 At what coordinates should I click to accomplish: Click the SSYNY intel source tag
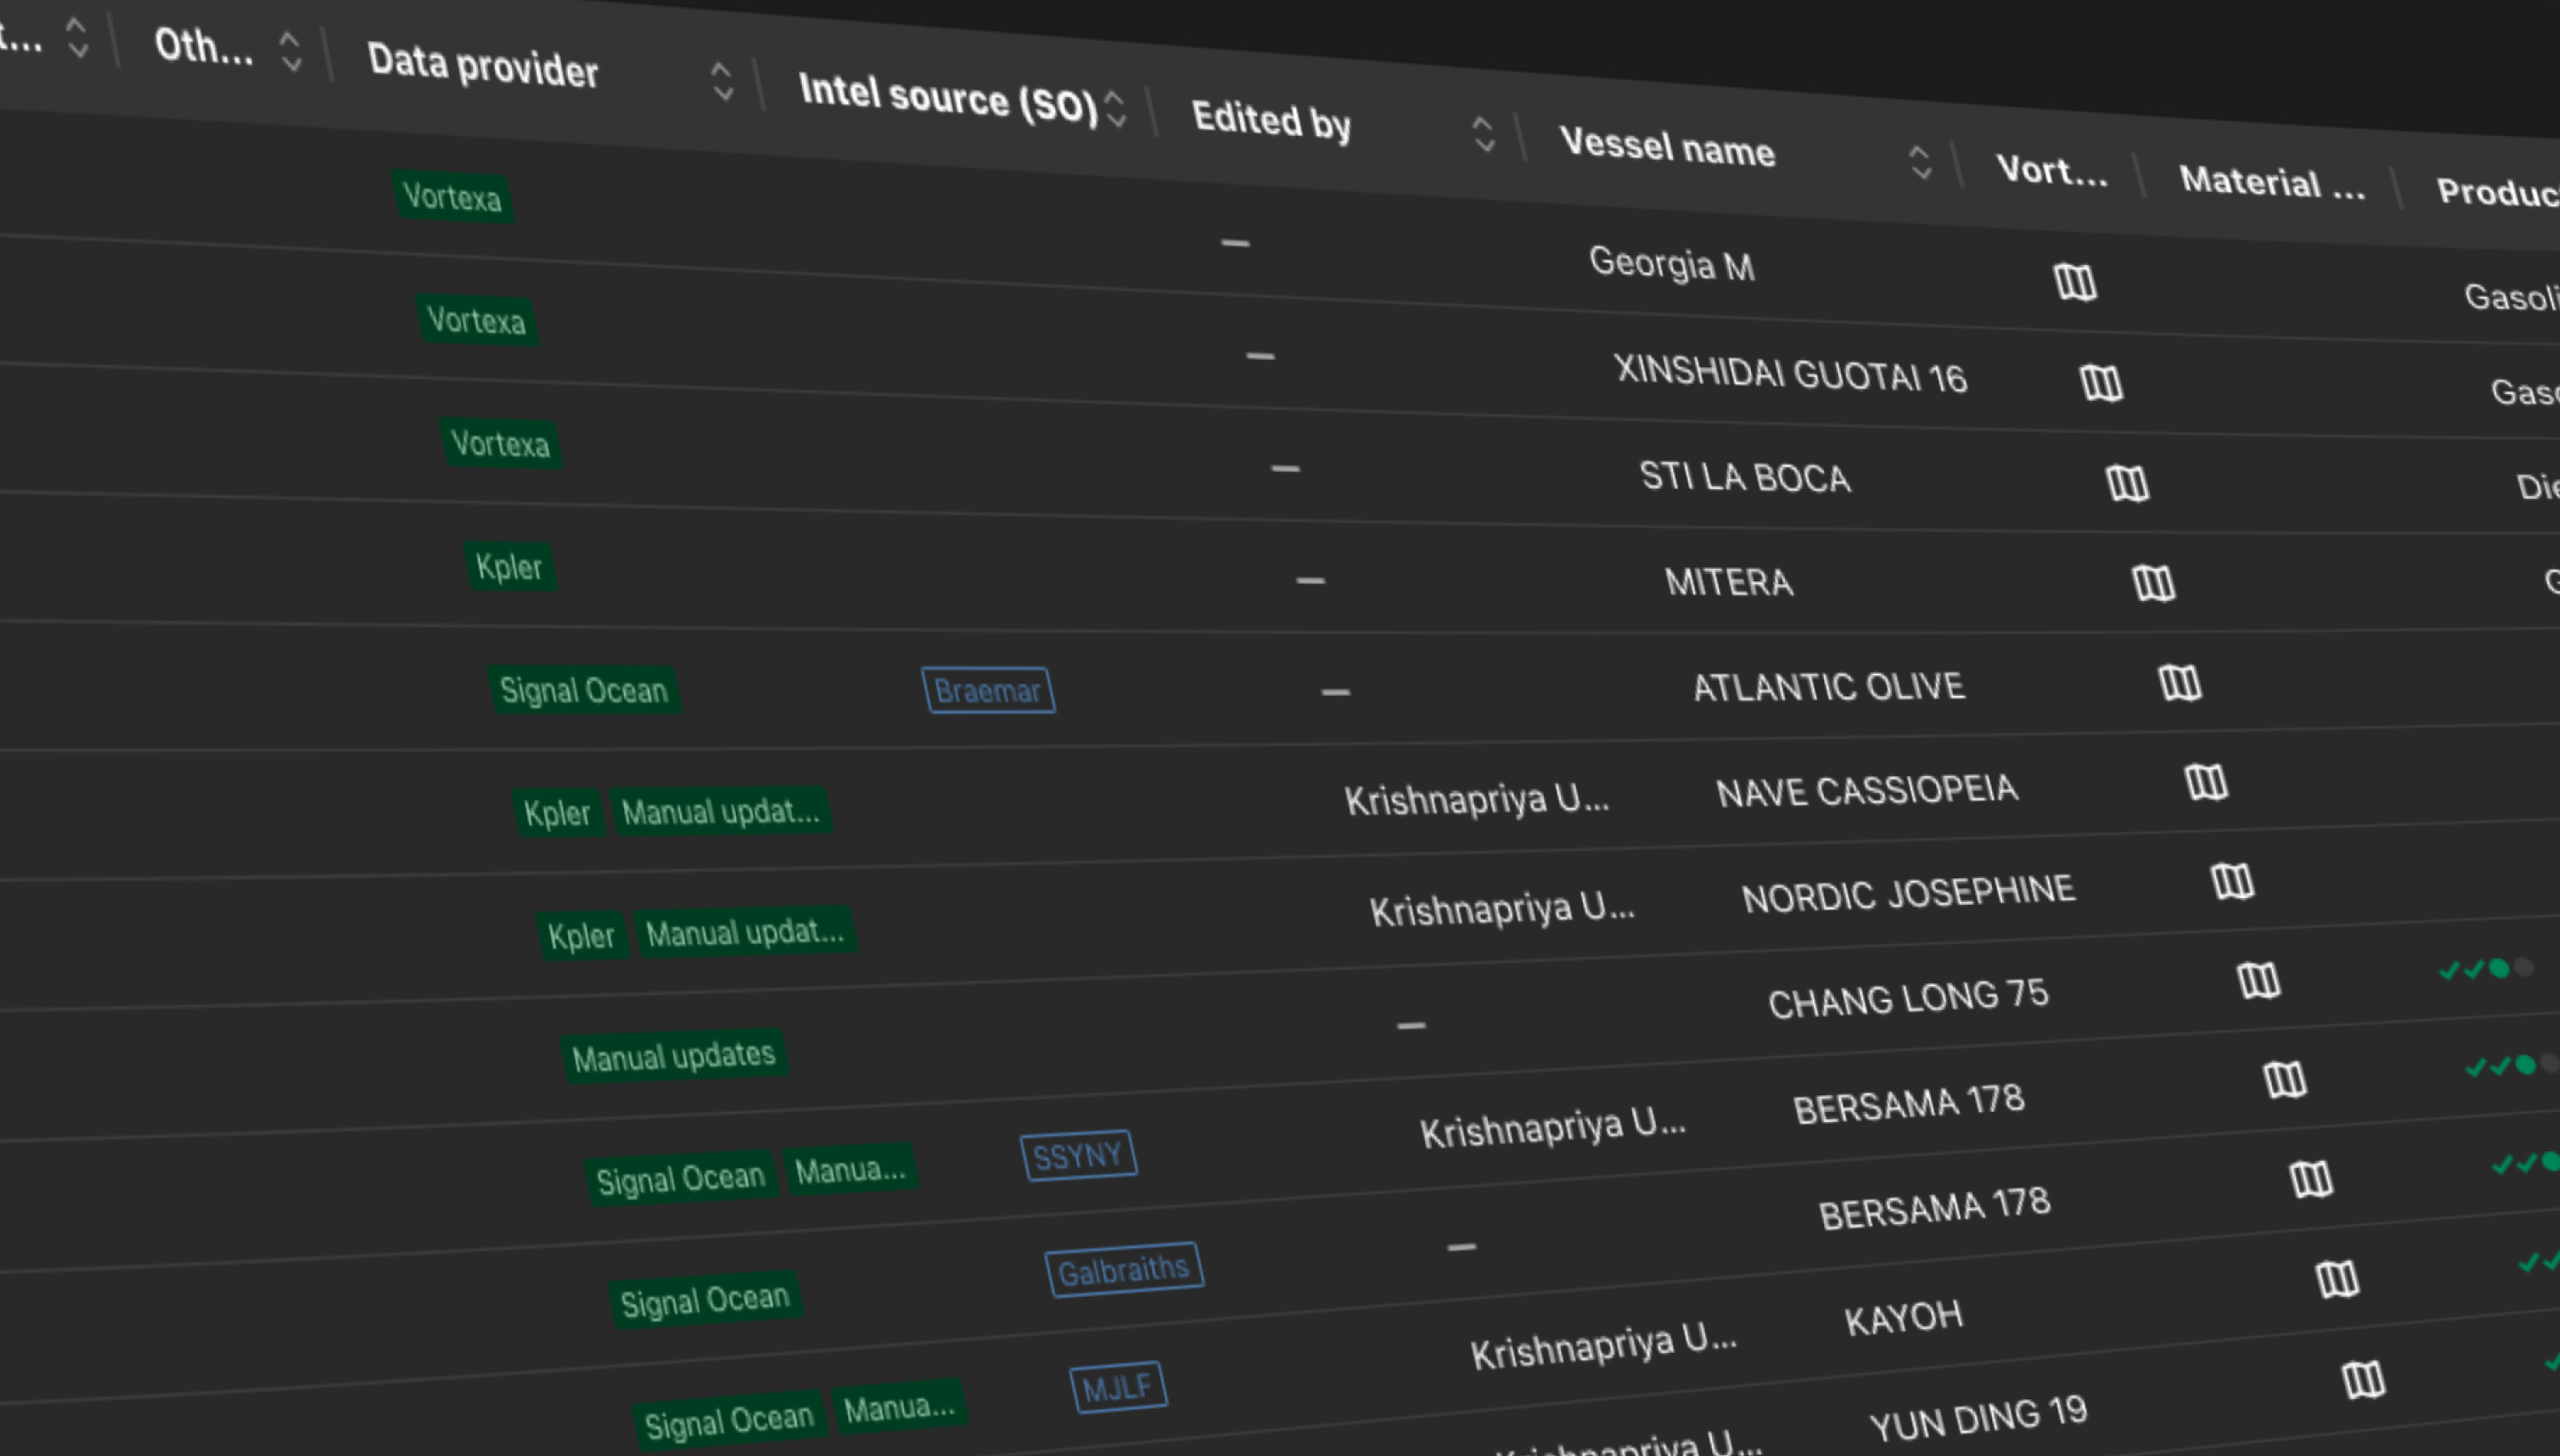1077,1156
